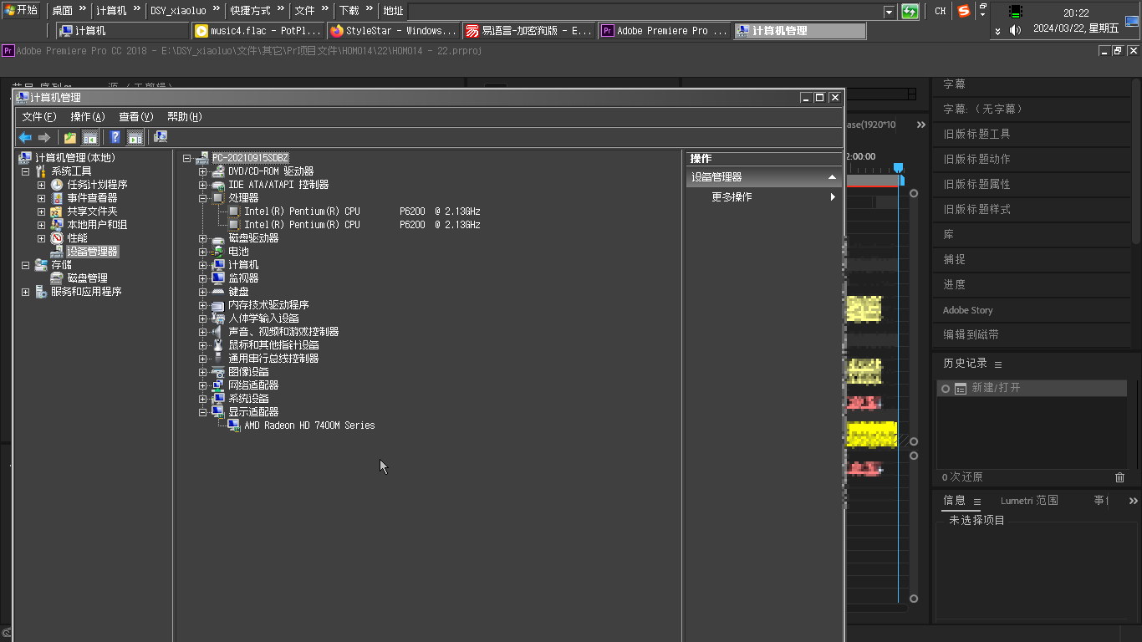This screenshot has width=1142, height=642.
Task: Switch to 易语言-加密狗版 taskbar button
Action: [x=529, y=31]
